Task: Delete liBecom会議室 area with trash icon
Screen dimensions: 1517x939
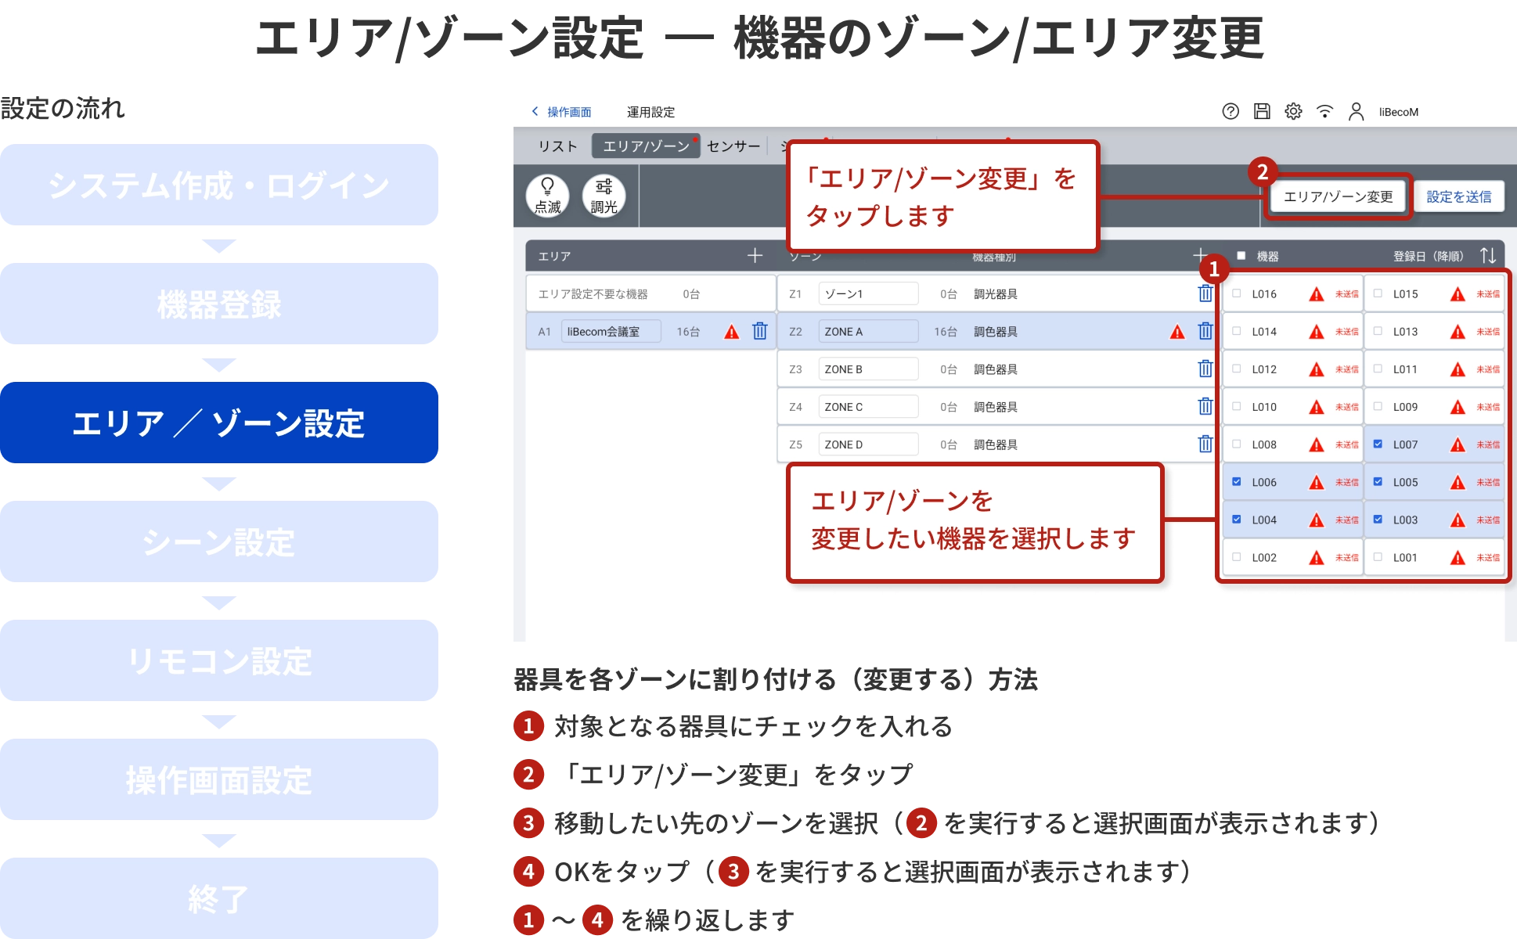Action: 759,331
